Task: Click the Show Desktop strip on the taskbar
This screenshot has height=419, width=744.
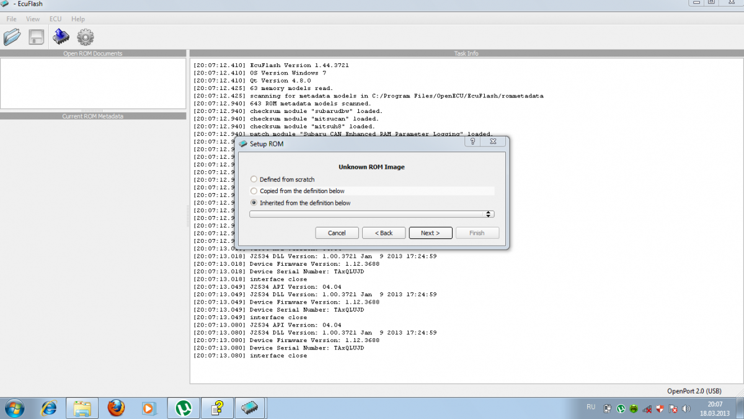Action: click(x=740, y=408)
